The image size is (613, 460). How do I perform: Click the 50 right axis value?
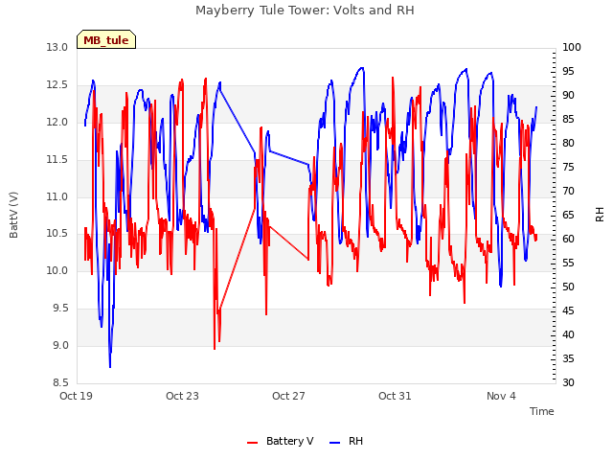tap(568, 287)
